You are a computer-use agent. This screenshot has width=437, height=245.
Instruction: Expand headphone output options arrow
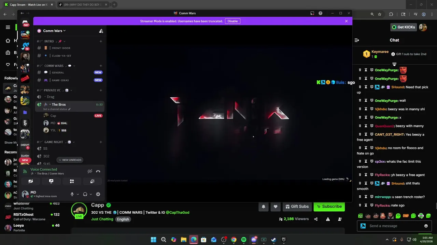coord(91,194)
